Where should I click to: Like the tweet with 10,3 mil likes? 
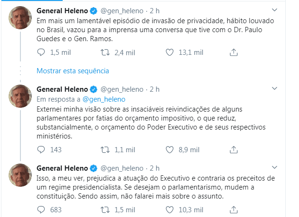click(x=171, y=209)
